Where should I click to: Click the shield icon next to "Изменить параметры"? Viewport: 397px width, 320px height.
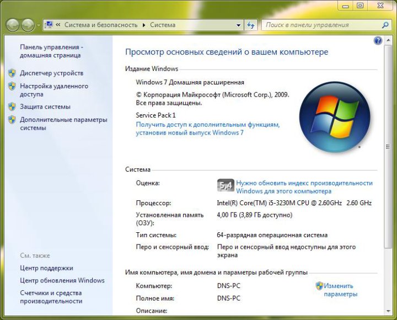coord(319,286)
